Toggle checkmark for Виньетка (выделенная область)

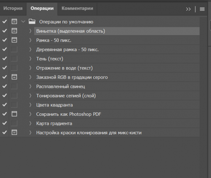coord(5,31)
